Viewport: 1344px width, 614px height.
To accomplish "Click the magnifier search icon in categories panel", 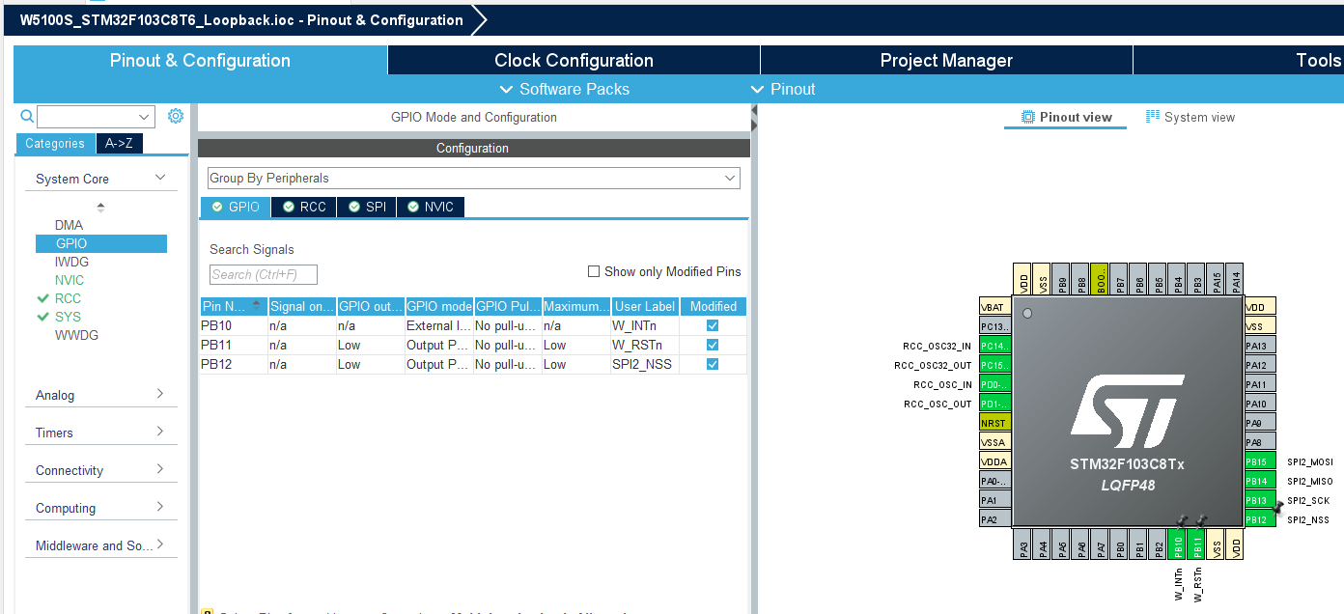I will point(27,117).
